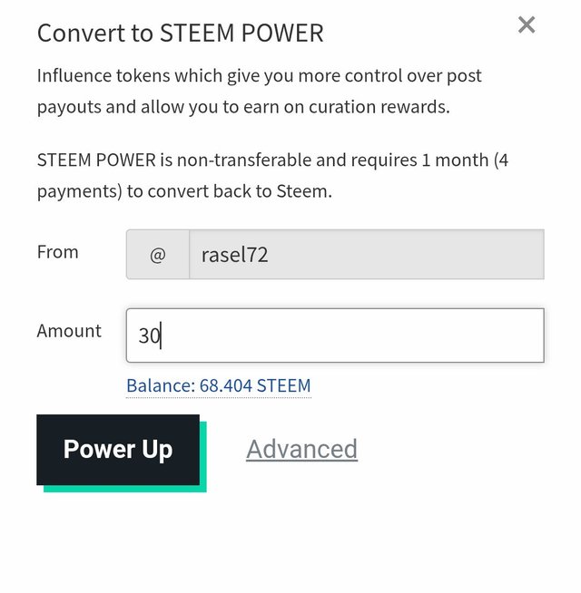
Task: Use the Balance: 68.404 STEEM link
Action: coord(219,385)
